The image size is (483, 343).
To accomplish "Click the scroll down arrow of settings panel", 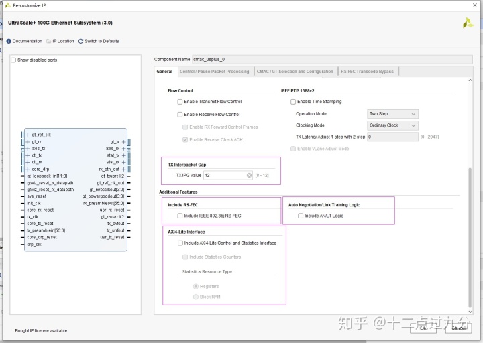I will [470, 312].
